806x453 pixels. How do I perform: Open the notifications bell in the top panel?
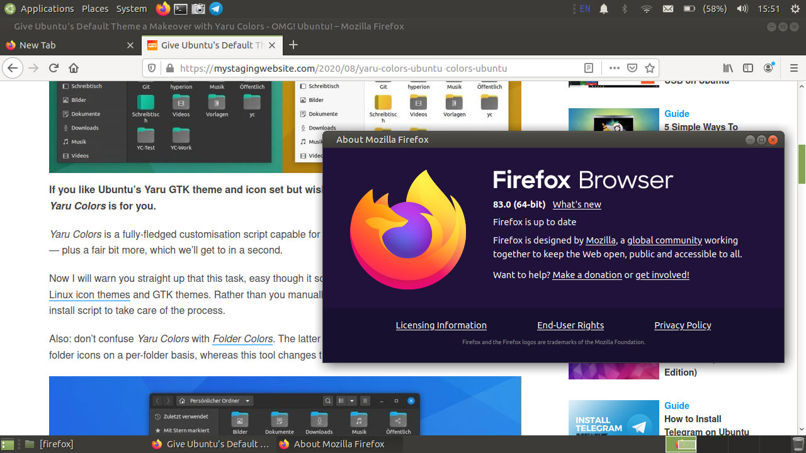coord(604,9)
